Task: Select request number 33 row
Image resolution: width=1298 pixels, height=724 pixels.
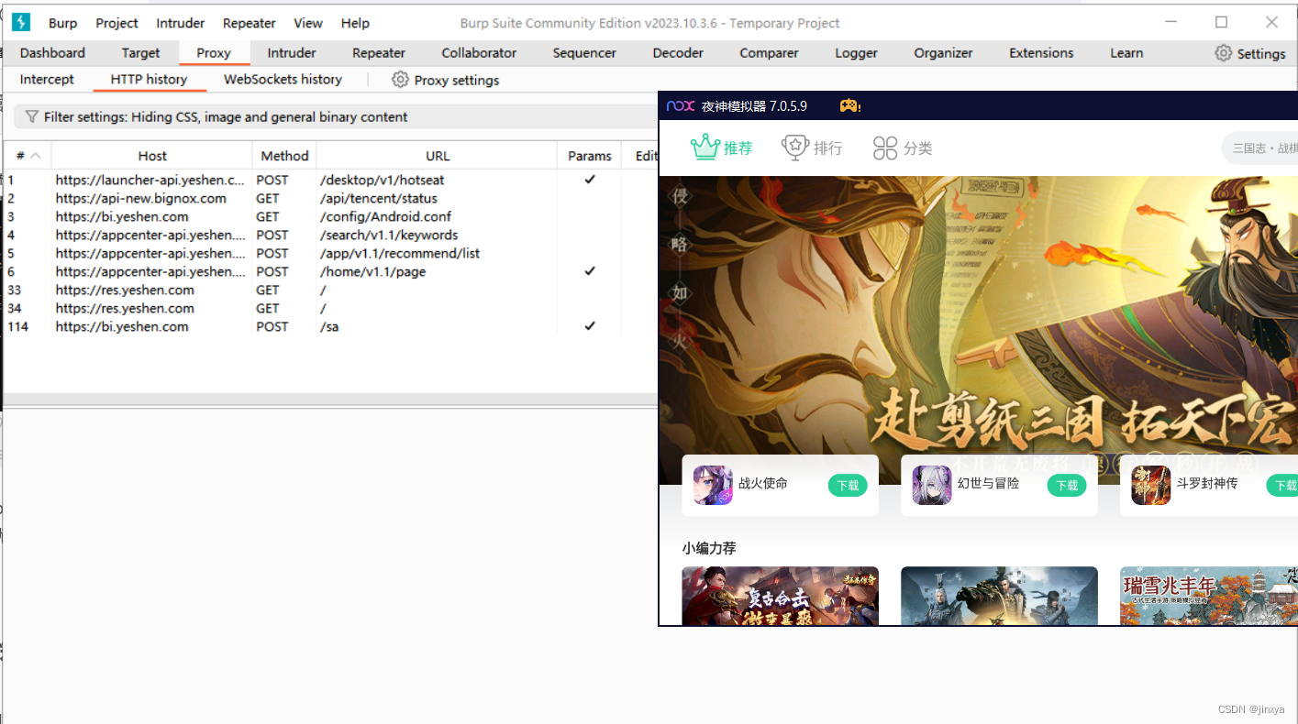Action: coord(331,290)
